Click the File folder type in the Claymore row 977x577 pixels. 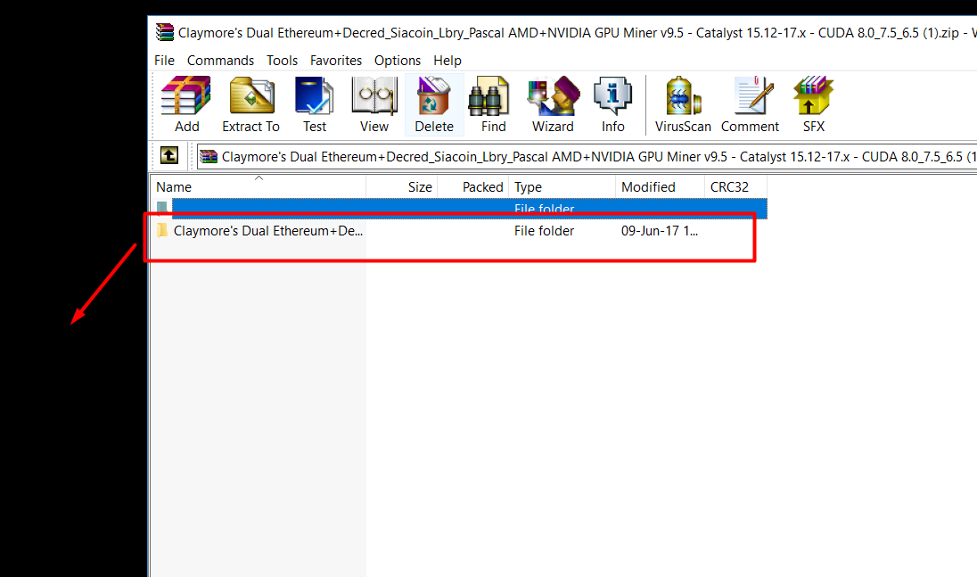(x=544, y=231)
